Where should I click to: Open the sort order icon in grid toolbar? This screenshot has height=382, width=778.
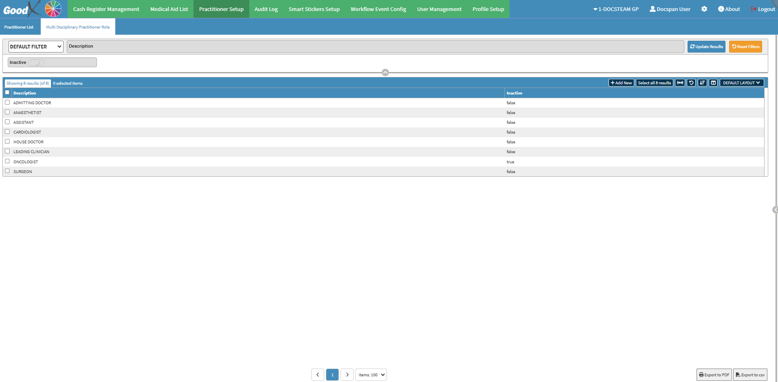[702, 83]
